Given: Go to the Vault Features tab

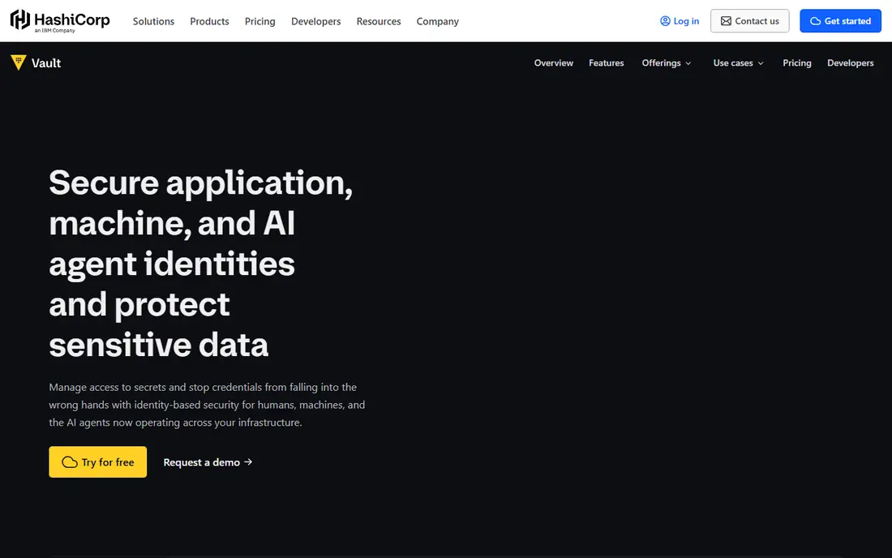Looking at the screenshot, I should click(606, 62).
